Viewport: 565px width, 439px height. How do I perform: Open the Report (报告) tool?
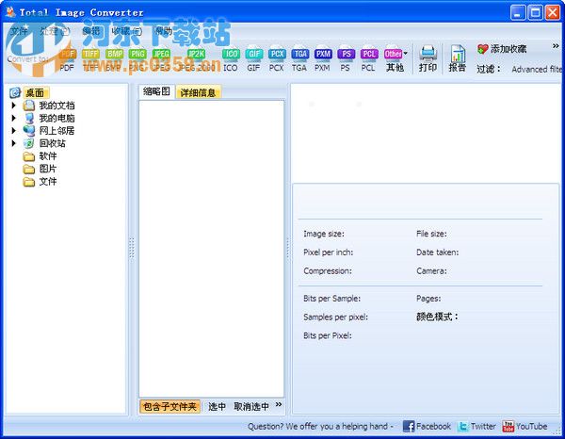(x=458, y=58)
